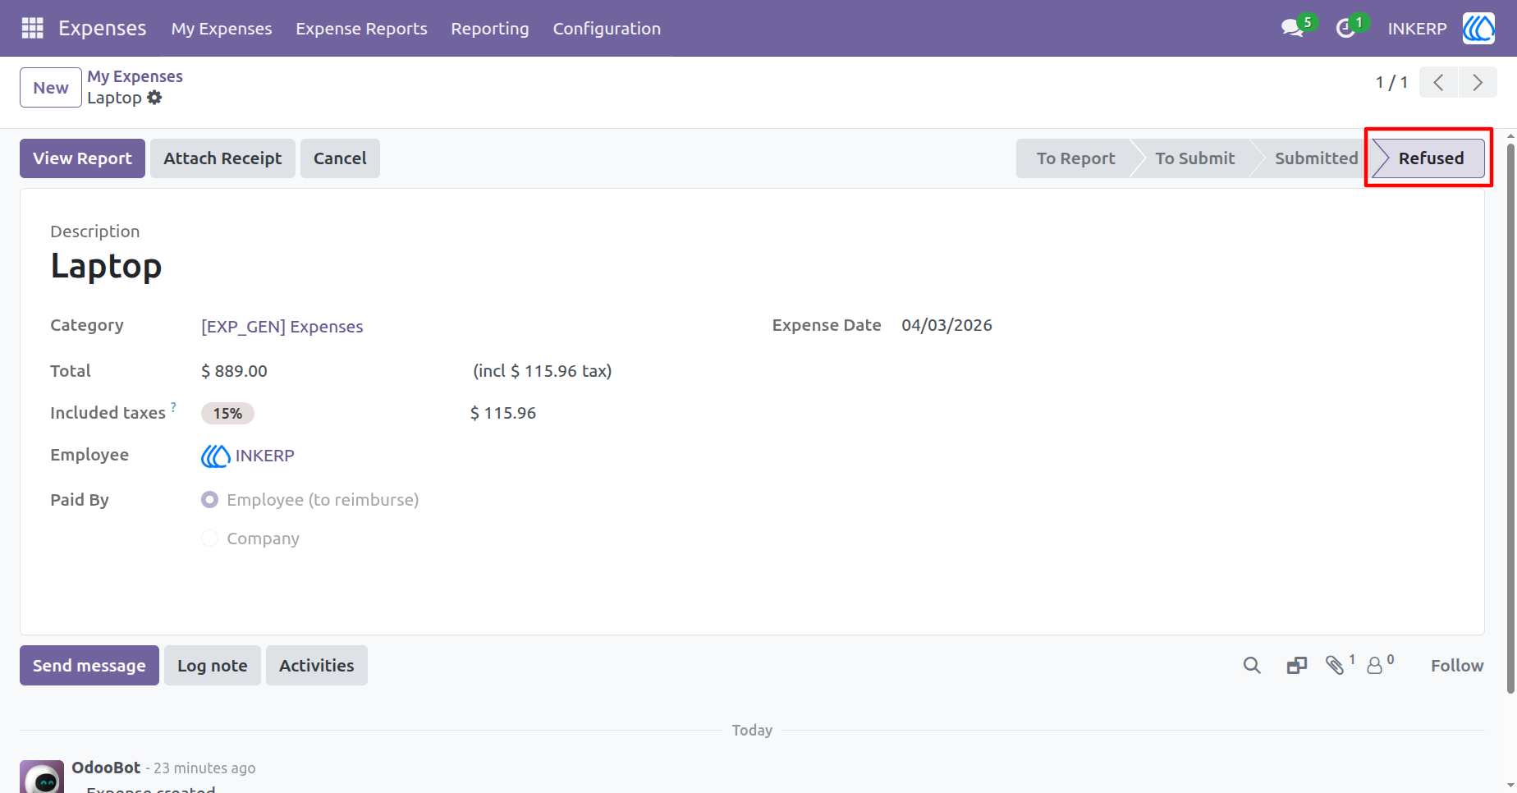Click the Expenses app title

pyautogui.click(x=103, y=28)
